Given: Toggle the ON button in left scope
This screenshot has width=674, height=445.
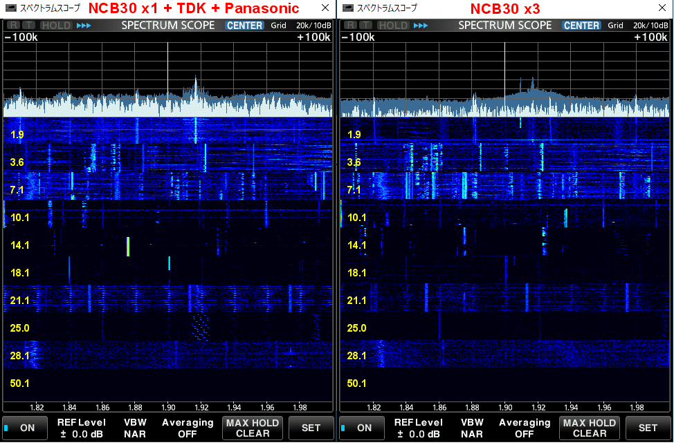Looking at the screenshot, I should pyautogui.click(x=25, y=428).
